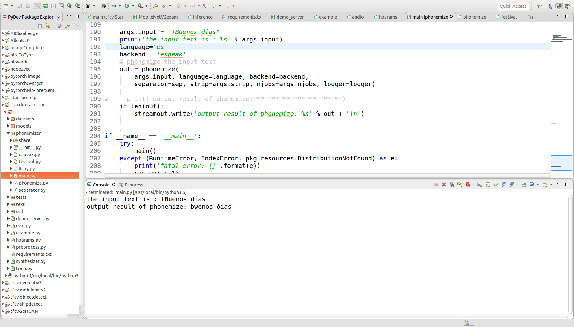Switch to the hparams editor tab
574x327 pixels.
385,17
